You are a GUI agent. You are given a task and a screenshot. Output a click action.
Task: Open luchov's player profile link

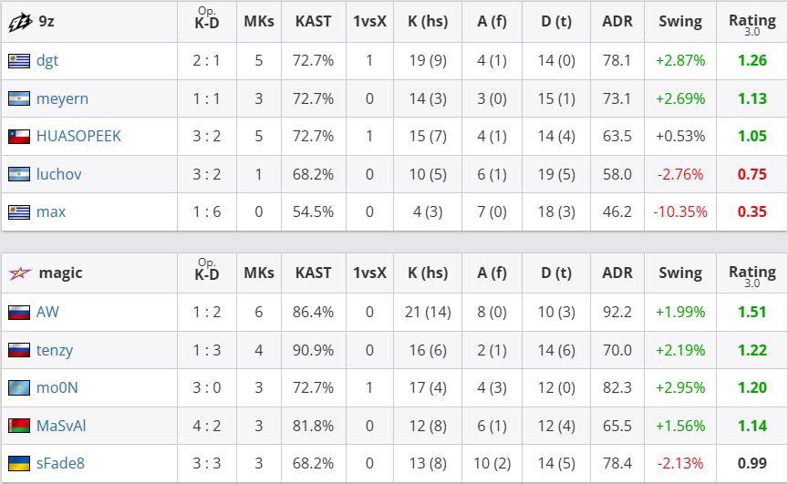click(58, 174)
